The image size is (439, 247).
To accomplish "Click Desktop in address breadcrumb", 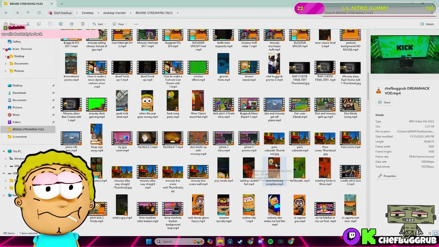I will click(x=87, y=13).
